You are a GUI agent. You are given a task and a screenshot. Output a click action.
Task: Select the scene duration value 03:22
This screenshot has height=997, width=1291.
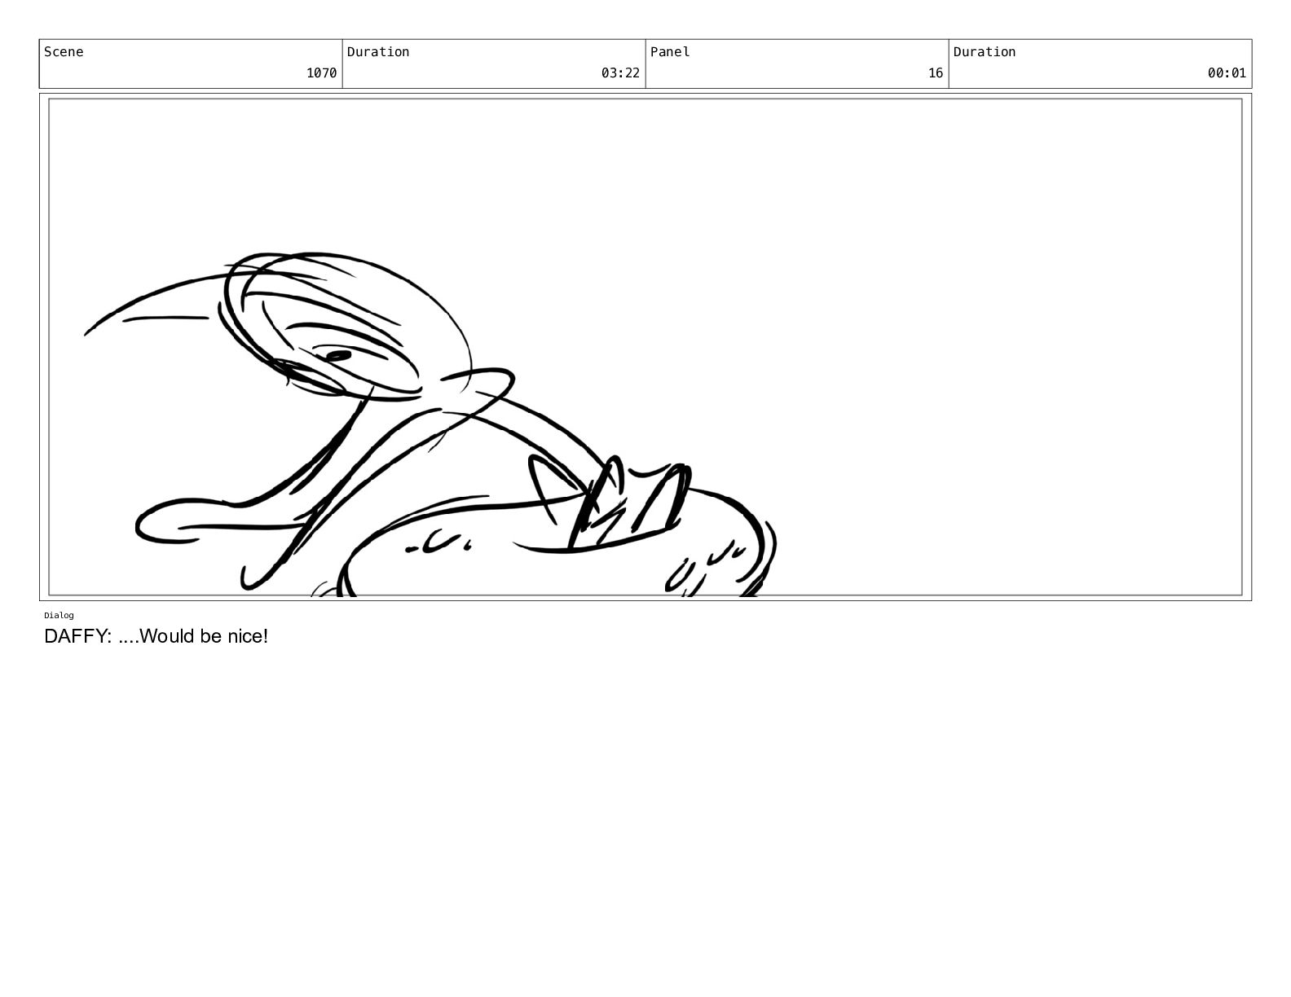(x=620, y=73)
